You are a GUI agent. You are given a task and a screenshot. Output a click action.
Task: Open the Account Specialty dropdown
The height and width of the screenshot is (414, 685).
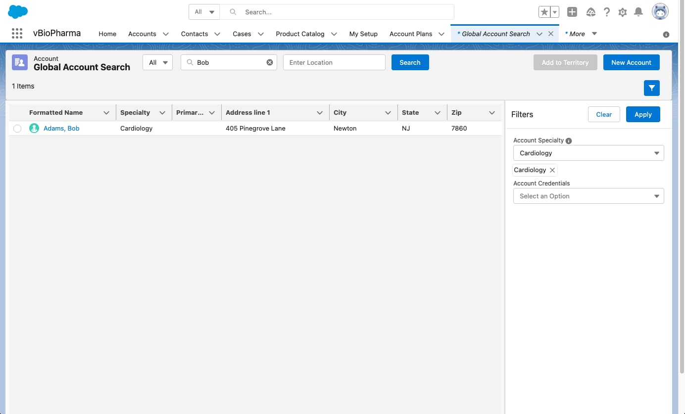pos(588,153)
